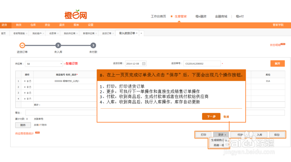
Task: Click the 附件 button
Action: (23, 125)
